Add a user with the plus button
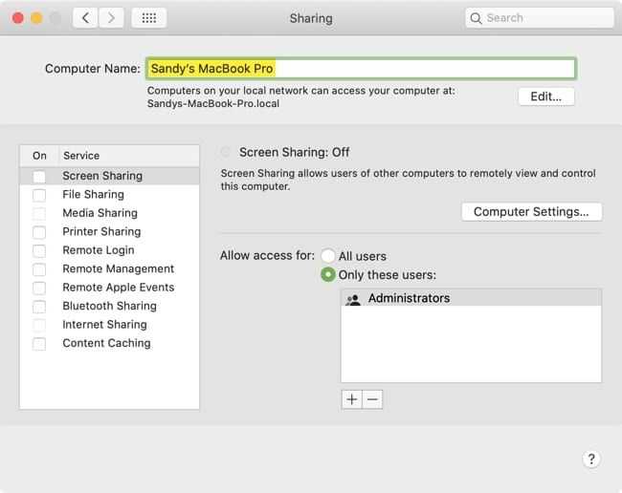 coord(352,399)
